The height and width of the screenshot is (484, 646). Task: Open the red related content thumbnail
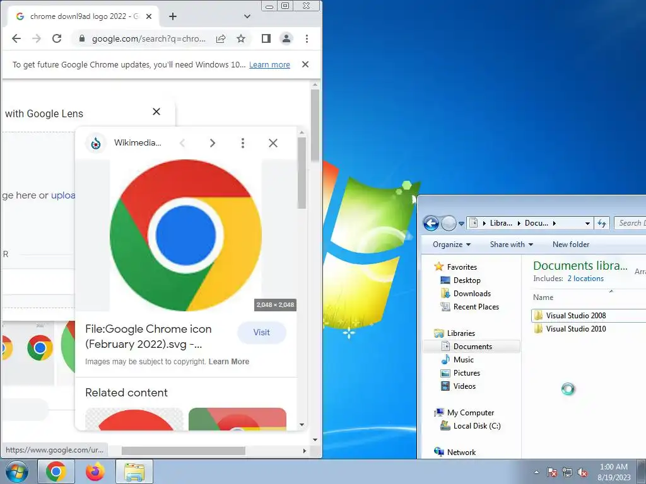tap(134, 419)
